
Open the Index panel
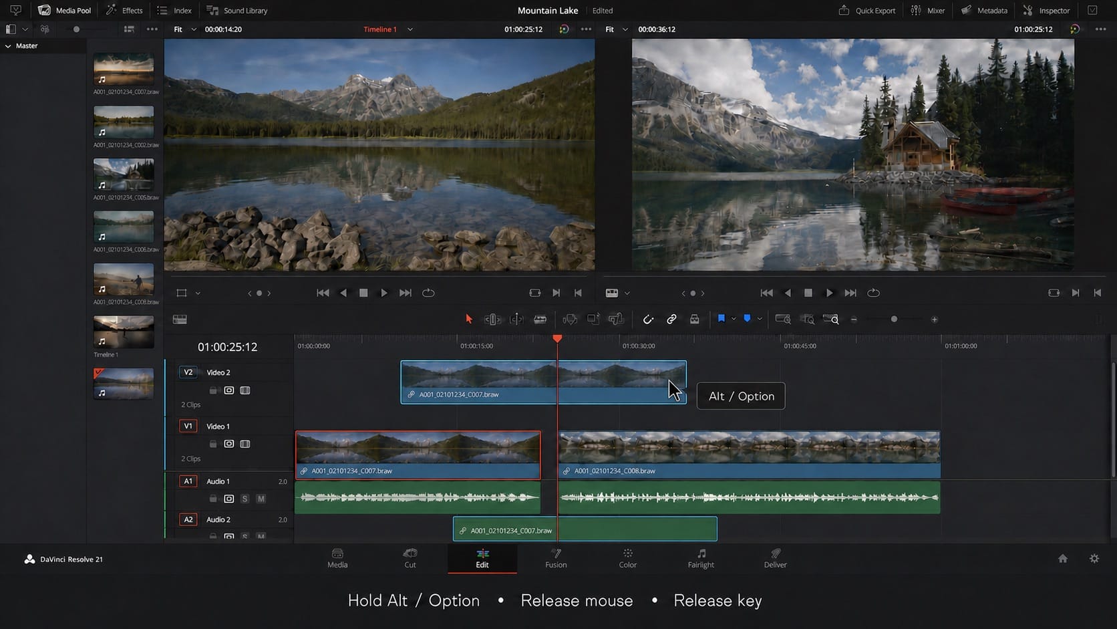[x=174, y=10]
